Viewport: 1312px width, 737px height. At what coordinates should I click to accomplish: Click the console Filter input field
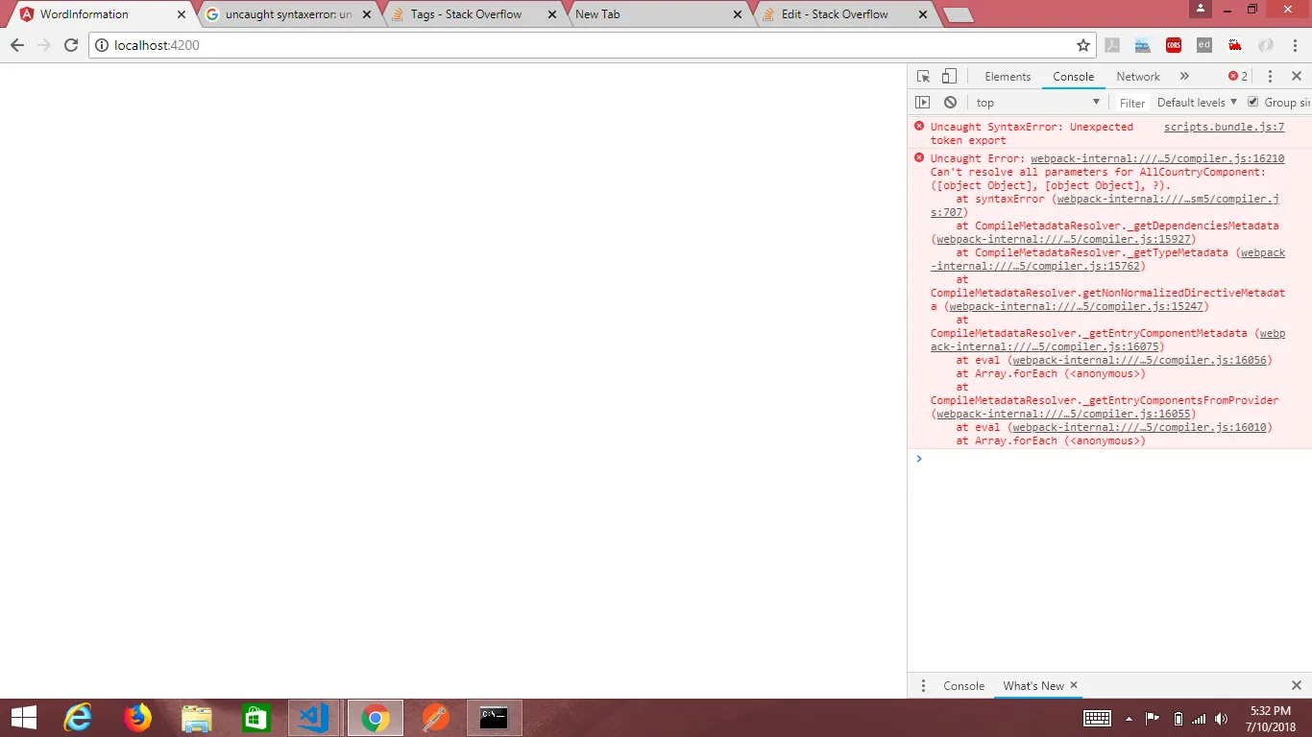tap(1132, 103)
